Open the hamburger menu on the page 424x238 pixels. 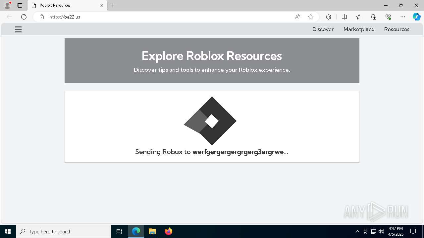click(18, 29)
